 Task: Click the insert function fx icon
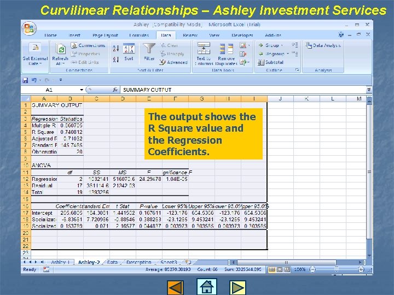click(115, 90)
